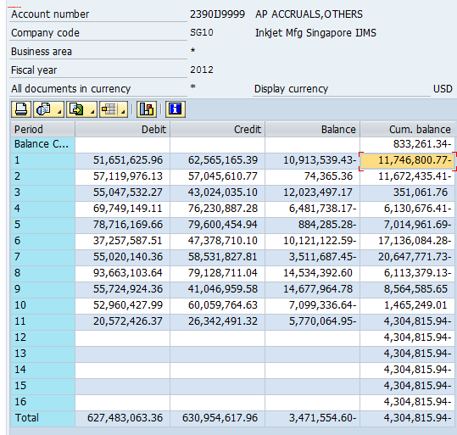Open the Select Layout dropdown arrow
The height and width of the screenshot is (435, 457).
pos(123,112)
